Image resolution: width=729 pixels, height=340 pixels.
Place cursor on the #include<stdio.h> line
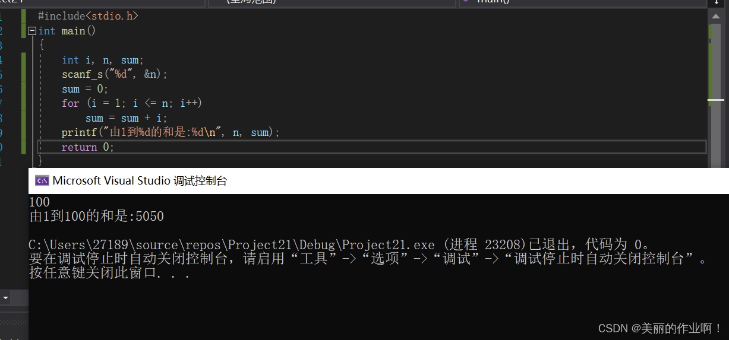click(x=88, y=16)
